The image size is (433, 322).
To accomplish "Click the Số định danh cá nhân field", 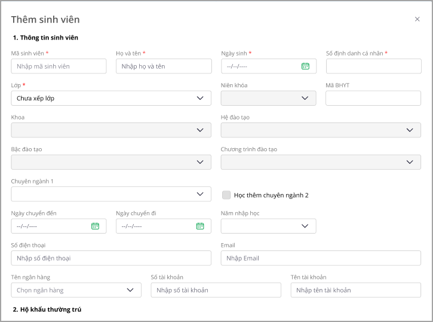I will pos(373,66).
